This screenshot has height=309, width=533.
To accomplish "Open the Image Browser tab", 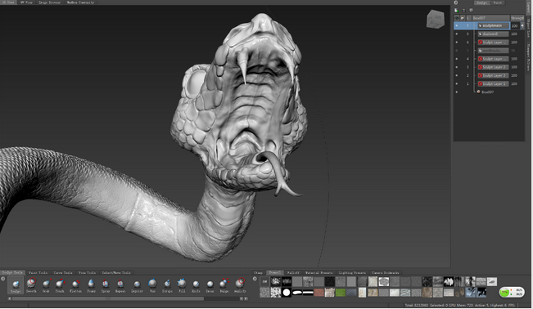I will click(x=49, y=2).
